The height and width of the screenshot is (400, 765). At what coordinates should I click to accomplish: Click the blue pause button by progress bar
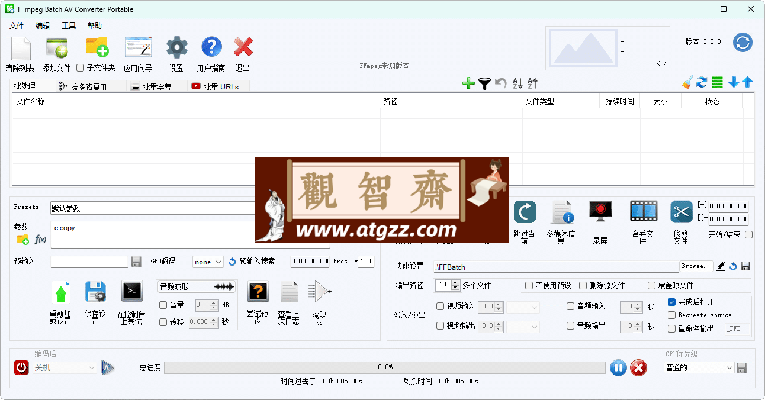[x=618, y=367]
